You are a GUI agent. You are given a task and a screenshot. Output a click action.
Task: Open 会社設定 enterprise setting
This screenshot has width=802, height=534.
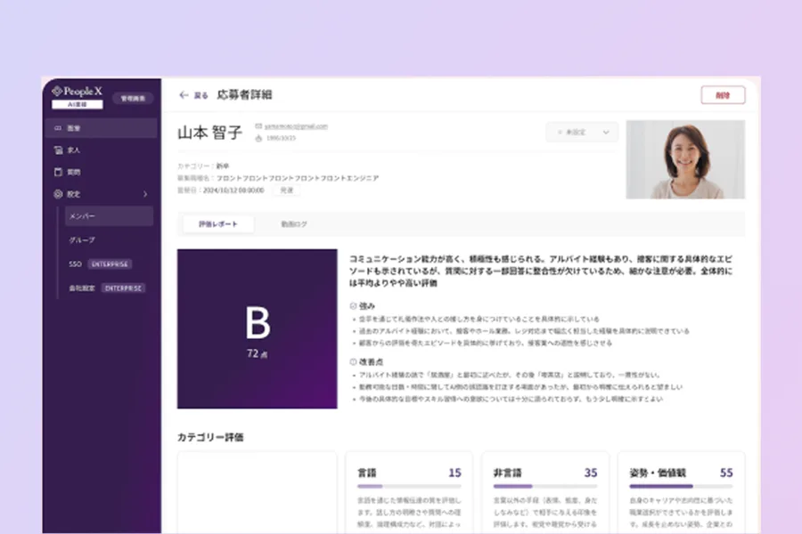point(107,288)
